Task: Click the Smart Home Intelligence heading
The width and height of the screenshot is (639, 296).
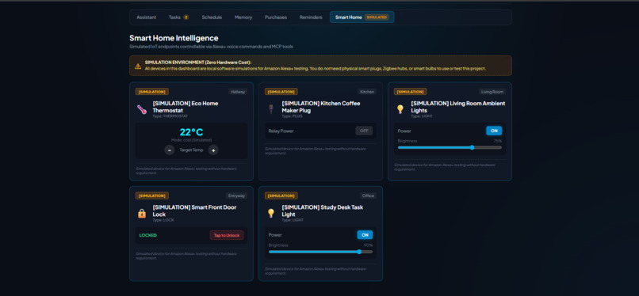Action: (174, 38)
